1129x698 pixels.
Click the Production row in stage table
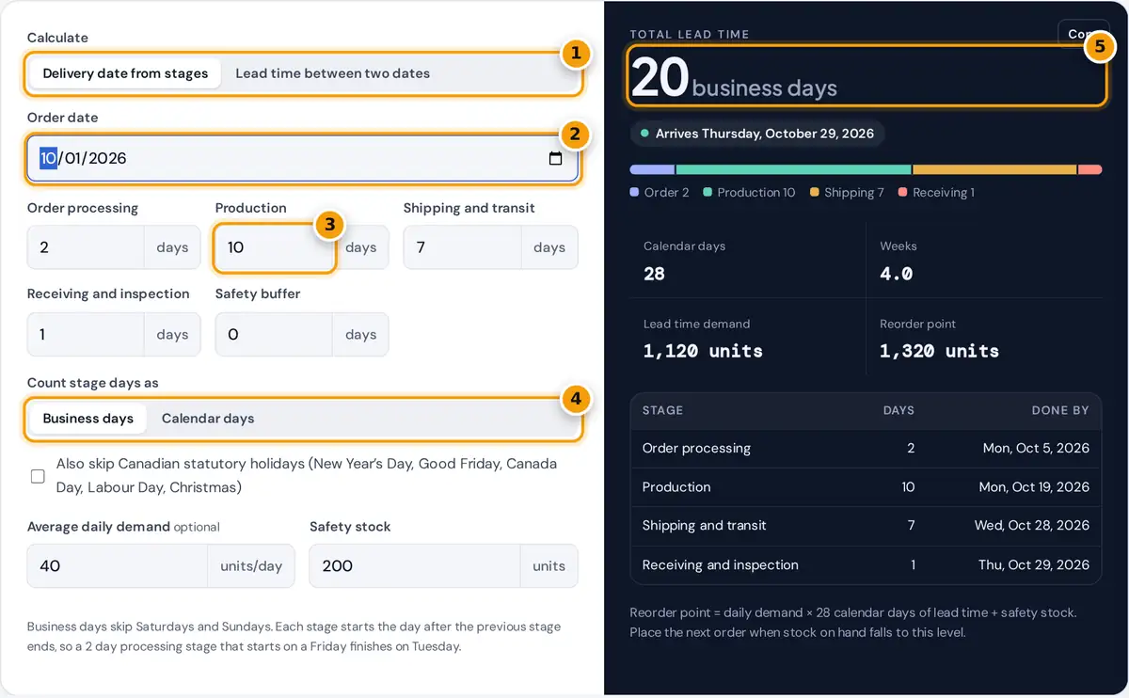866,487
